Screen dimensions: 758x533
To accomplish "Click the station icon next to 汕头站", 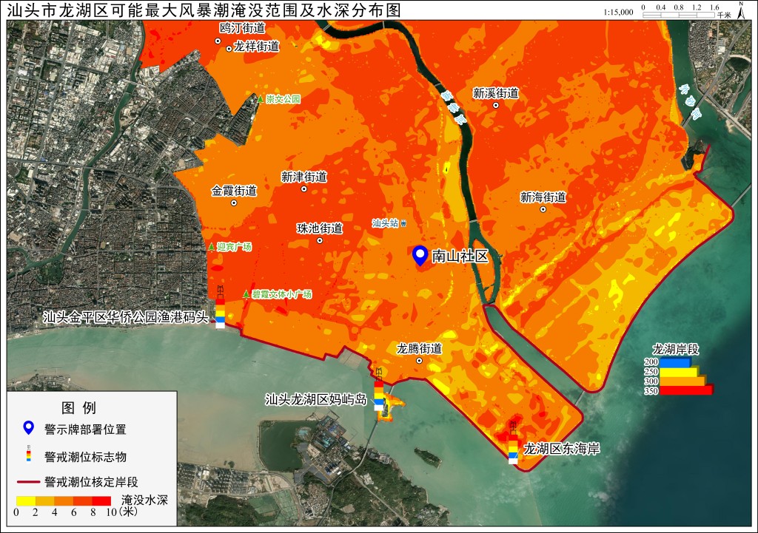I will click(404, 223).
